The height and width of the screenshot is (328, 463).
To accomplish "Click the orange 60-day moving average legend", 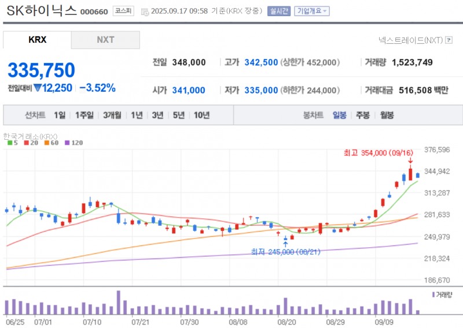I will (52, 143).
